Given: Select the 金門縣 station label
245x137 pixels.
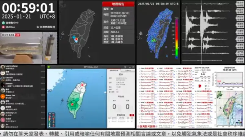Looking at the screenshot, I should pyautogui.click(x=240, y=53).
